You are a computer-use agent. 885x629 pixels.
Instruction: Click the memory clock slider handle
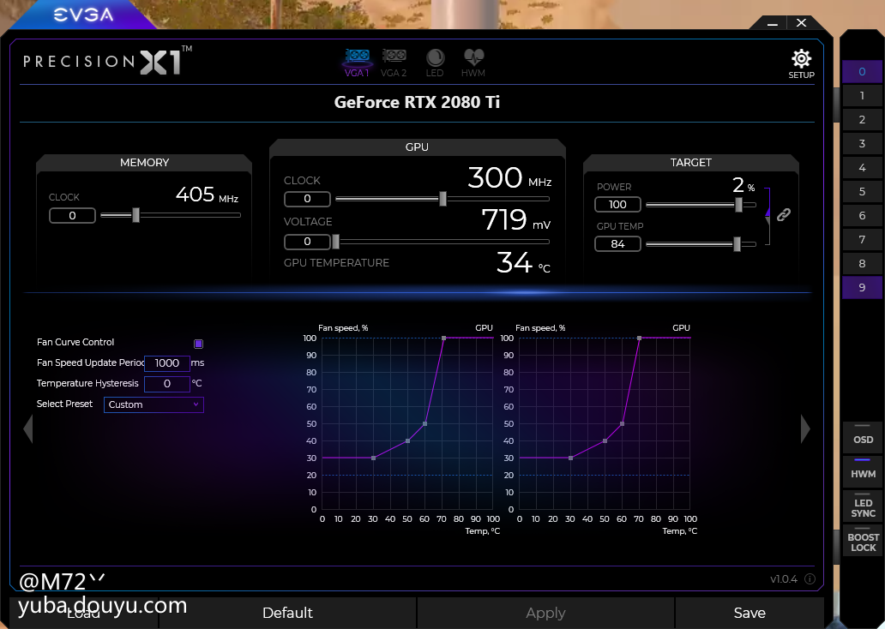(135, 215)
